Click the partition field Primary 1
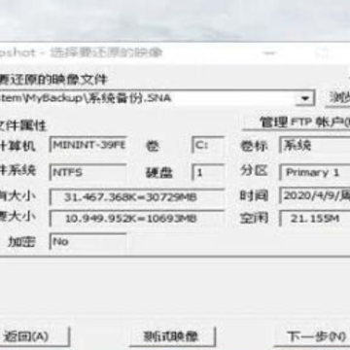Screen dimensions: 350x350 pos(314,172)
